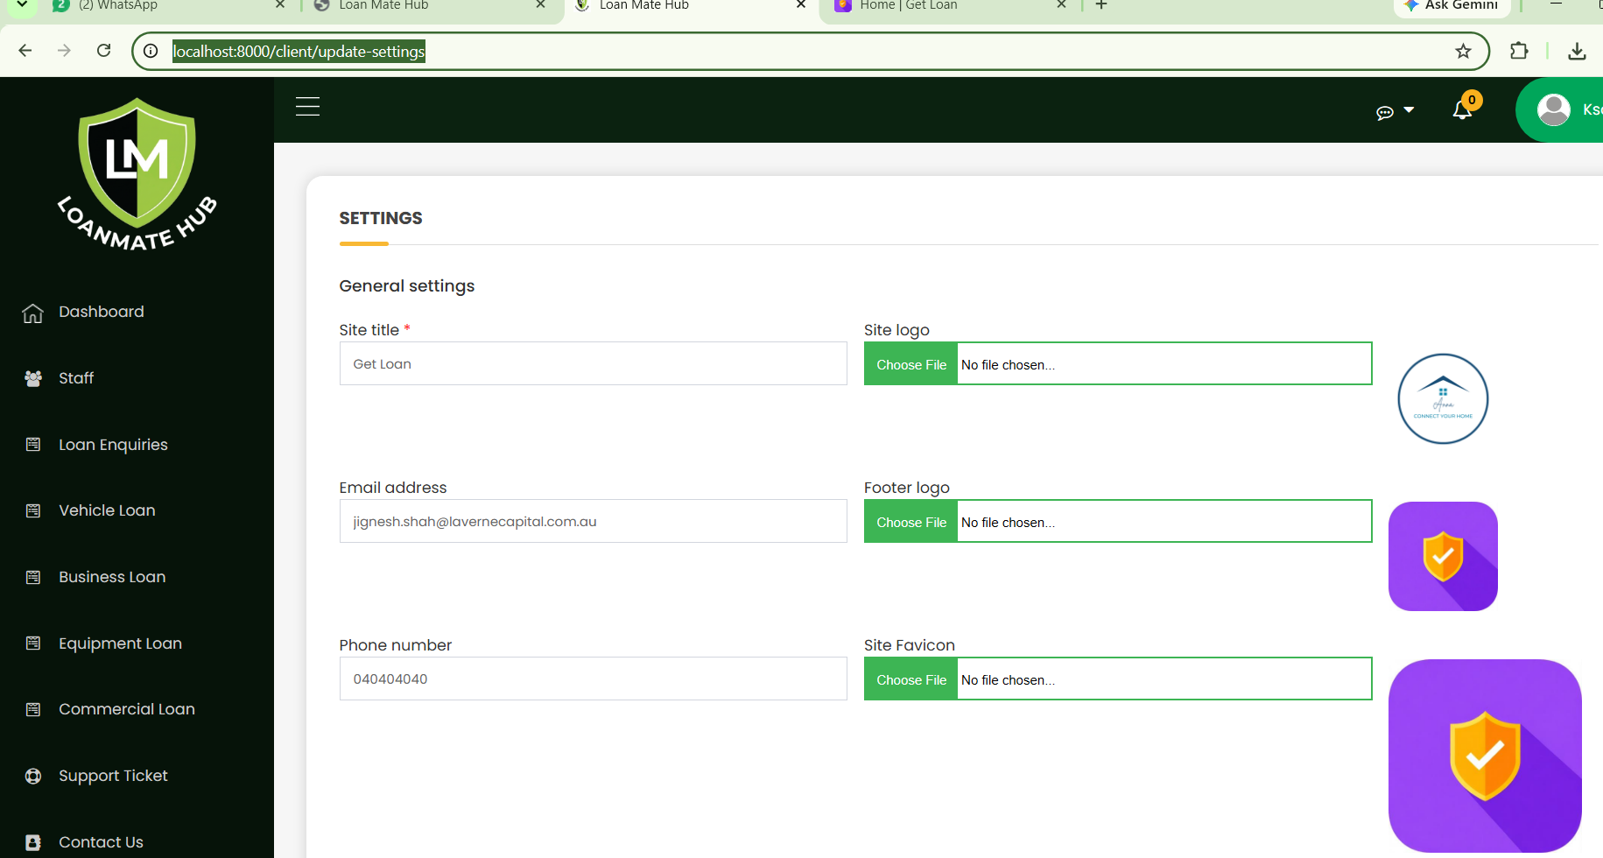This screenshot has height=858, width=1603.
Task: Click the Footer logo purple shield thumbnail
Action: [1443, 556]
